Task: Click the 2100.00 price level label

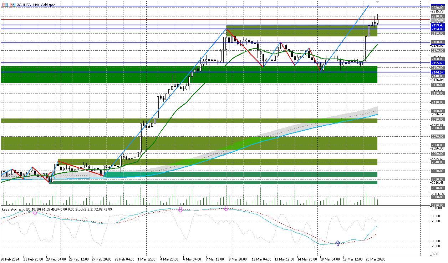Action: (x=437, y=111)
